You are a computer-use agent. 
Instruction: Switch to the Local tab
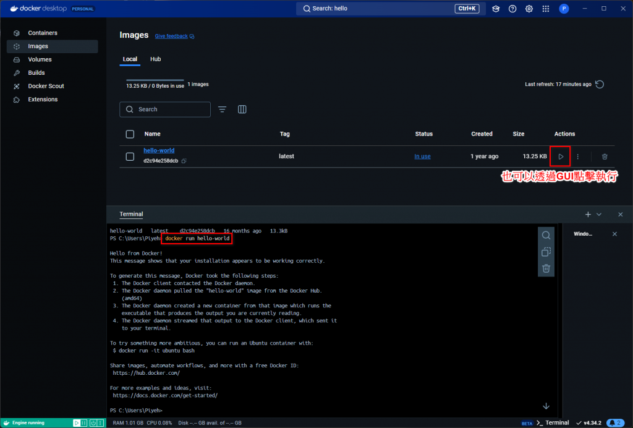click(130, 59)
